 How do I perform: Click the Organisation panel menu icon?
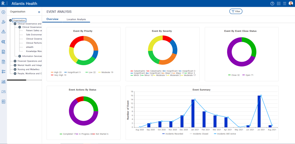pos(39,12)
